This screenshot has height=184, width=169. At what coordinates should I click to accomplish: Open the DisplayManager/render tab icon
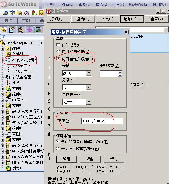pos(38,30)
